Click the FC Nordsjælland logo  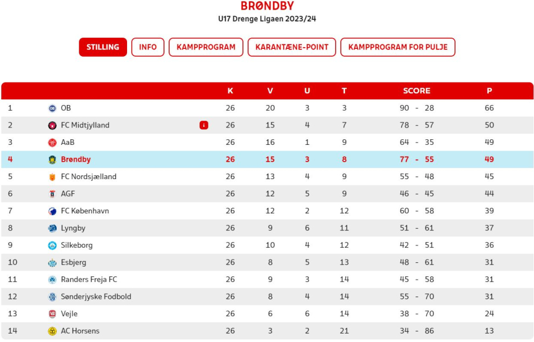(x=52, y=177)
